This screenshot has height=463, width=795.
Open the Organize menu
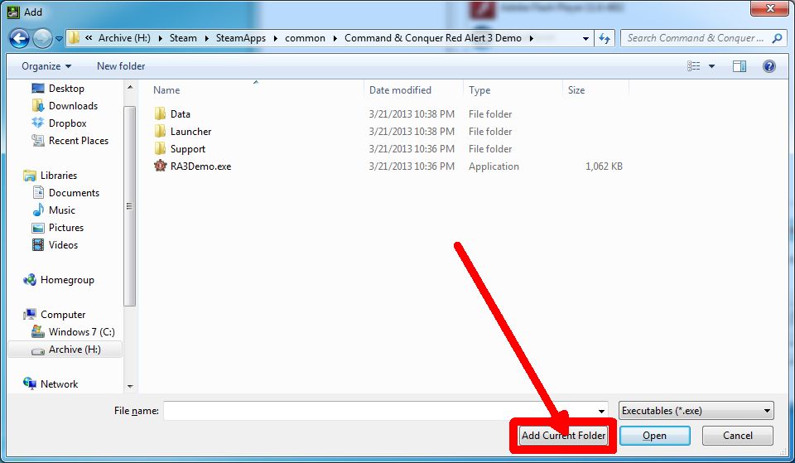coord(46,66)
